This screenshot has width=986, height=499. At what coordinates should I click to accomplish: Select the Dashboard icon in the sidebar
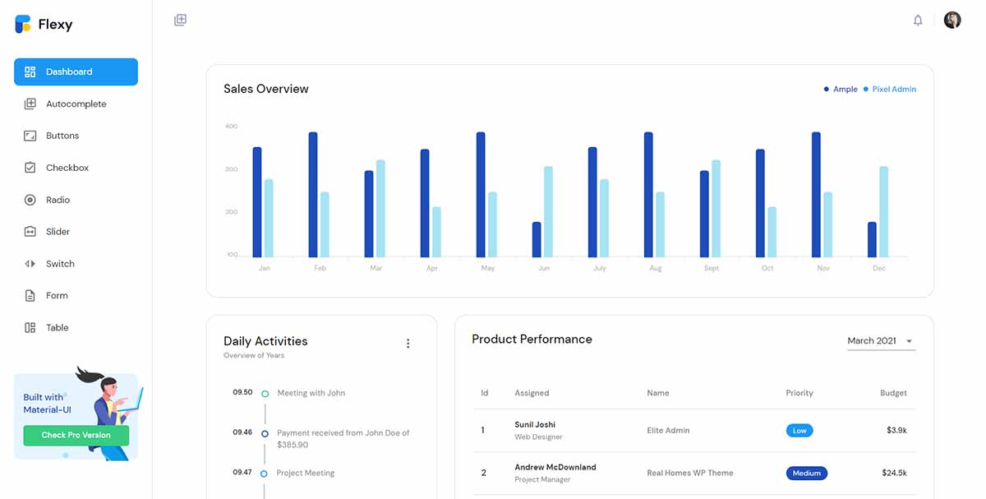(32, 72)
